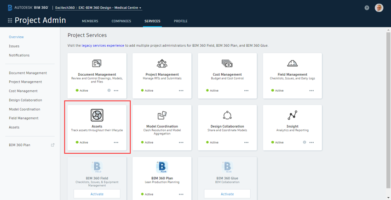The image size is (391, 200).
Task: Click the info icon on Insight card
Action: click(305, 142)
